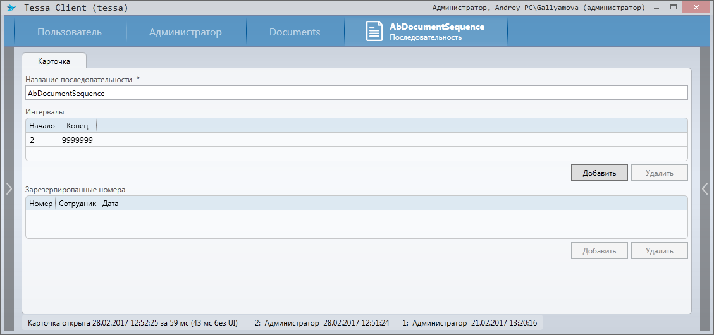Expand the right side panel arrow

(705, 188)
